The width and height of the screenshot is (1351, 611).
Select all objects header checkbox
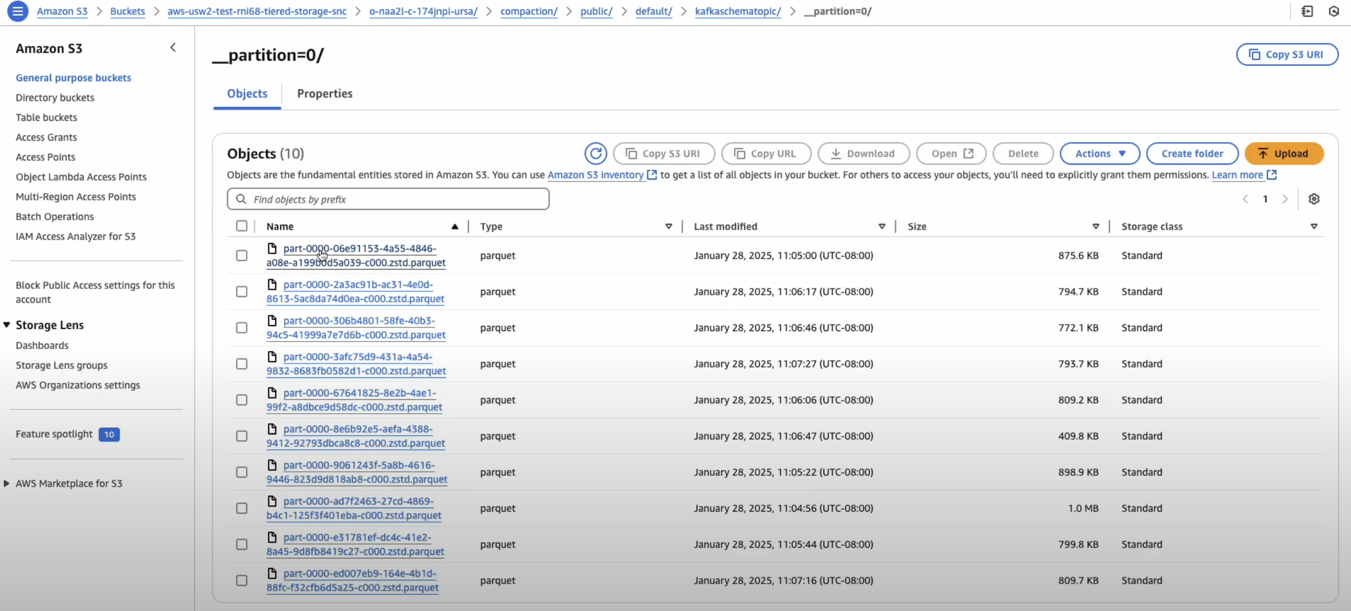click(x=241, y=226)
